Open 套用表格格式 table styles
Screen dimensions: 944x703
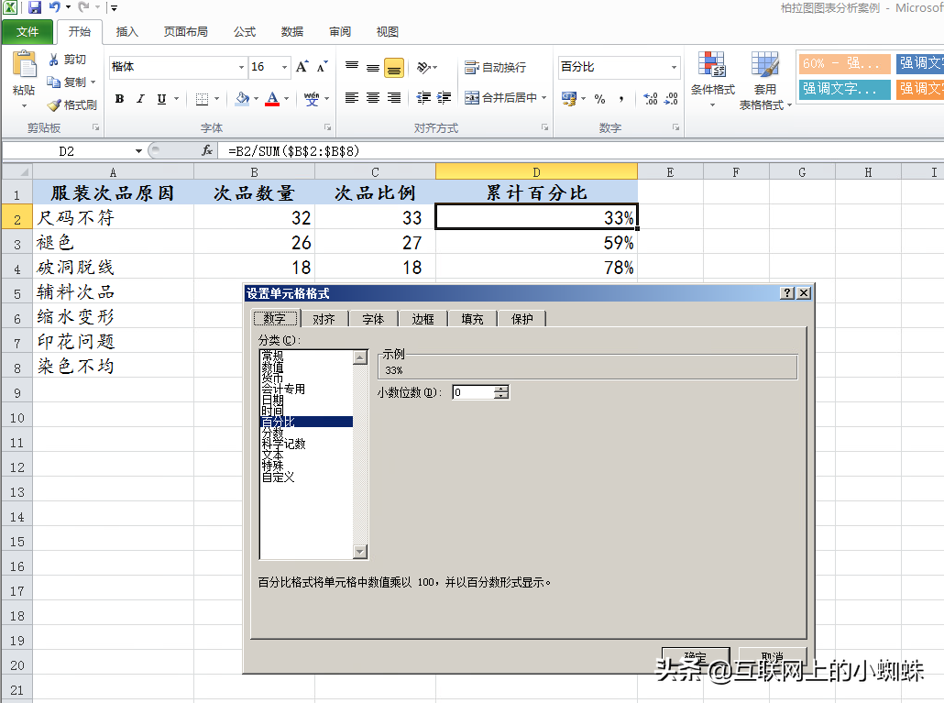[x=764, y=81]
